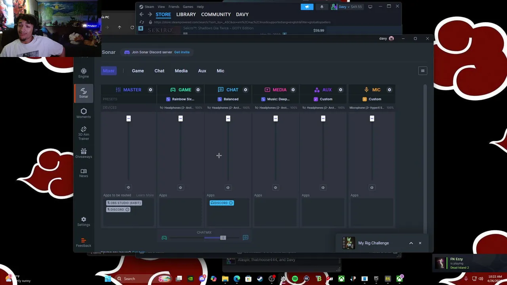Mute the CHAT channel
This screenshot has width=507, height=285.
click(228, 188)
